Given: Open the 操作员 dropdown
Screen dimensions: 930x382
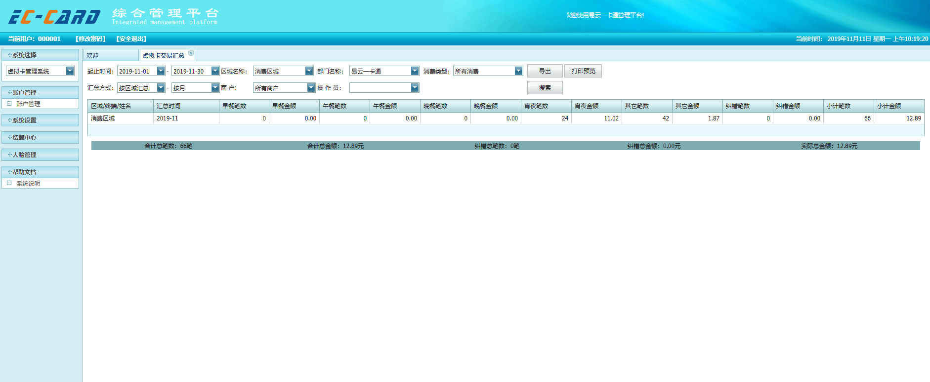Looking at the screenshot, I should coord(415,88).
